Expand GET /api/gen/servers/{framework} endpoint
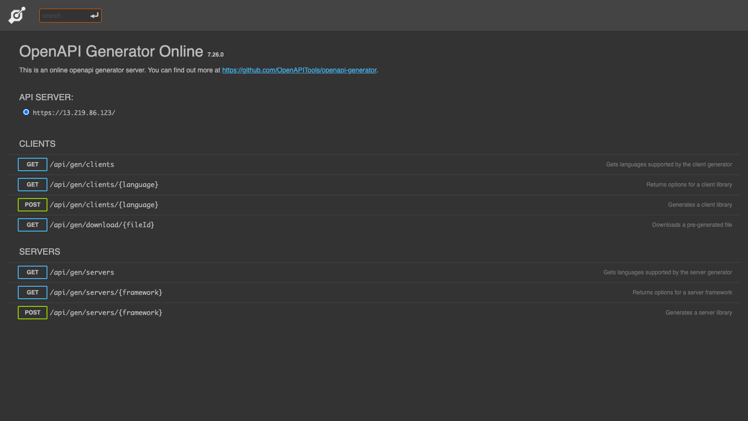 pos(375,292)
